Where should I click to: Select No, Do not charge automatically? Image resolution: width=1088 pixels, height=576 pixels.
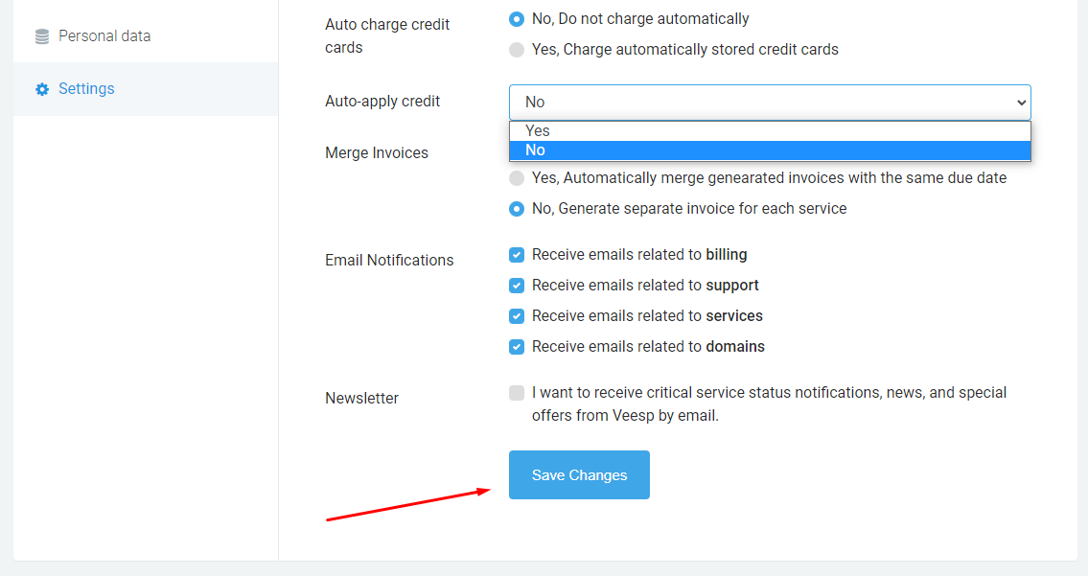coord(517,18)
